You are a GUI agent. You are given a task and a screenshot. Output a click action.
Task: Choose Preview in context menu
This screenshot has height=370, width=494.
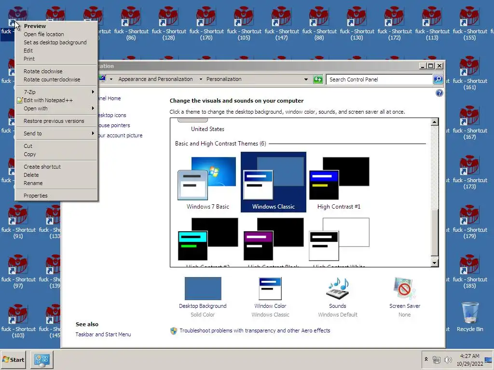[x=56, y=26]
